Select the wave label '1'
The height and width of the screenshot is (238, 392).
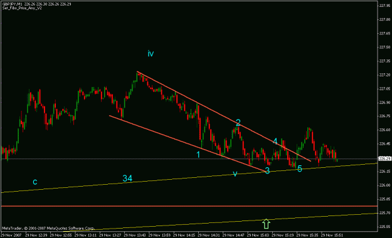(198, 155)
